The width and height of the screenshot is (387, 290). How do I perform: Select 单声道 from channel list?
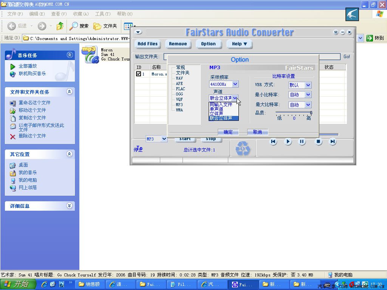click(x=217, y=109)
